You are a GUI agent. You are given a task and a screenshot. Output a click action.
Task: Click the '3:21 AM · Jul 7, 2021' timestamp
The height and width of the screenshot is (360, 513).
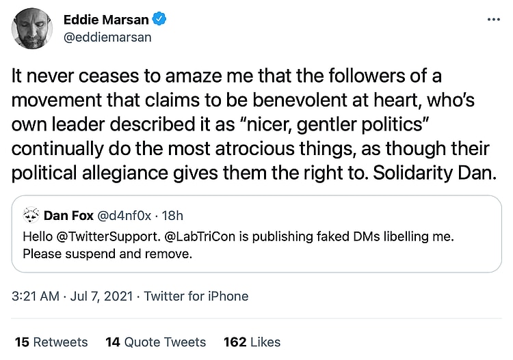(x=73, y=296)
